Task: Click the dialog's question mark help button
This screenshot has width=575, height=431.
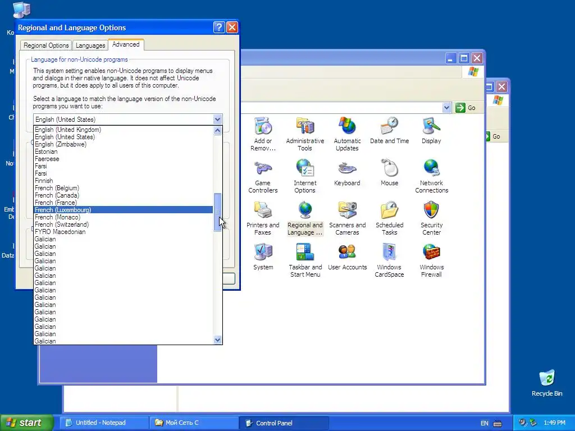Action: [x=219, y=27]
